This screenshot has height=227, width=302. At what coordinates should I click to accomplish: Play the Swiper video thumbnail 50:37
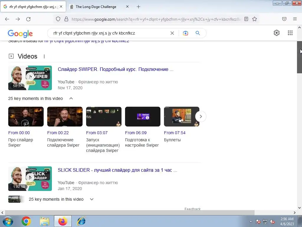30,78
